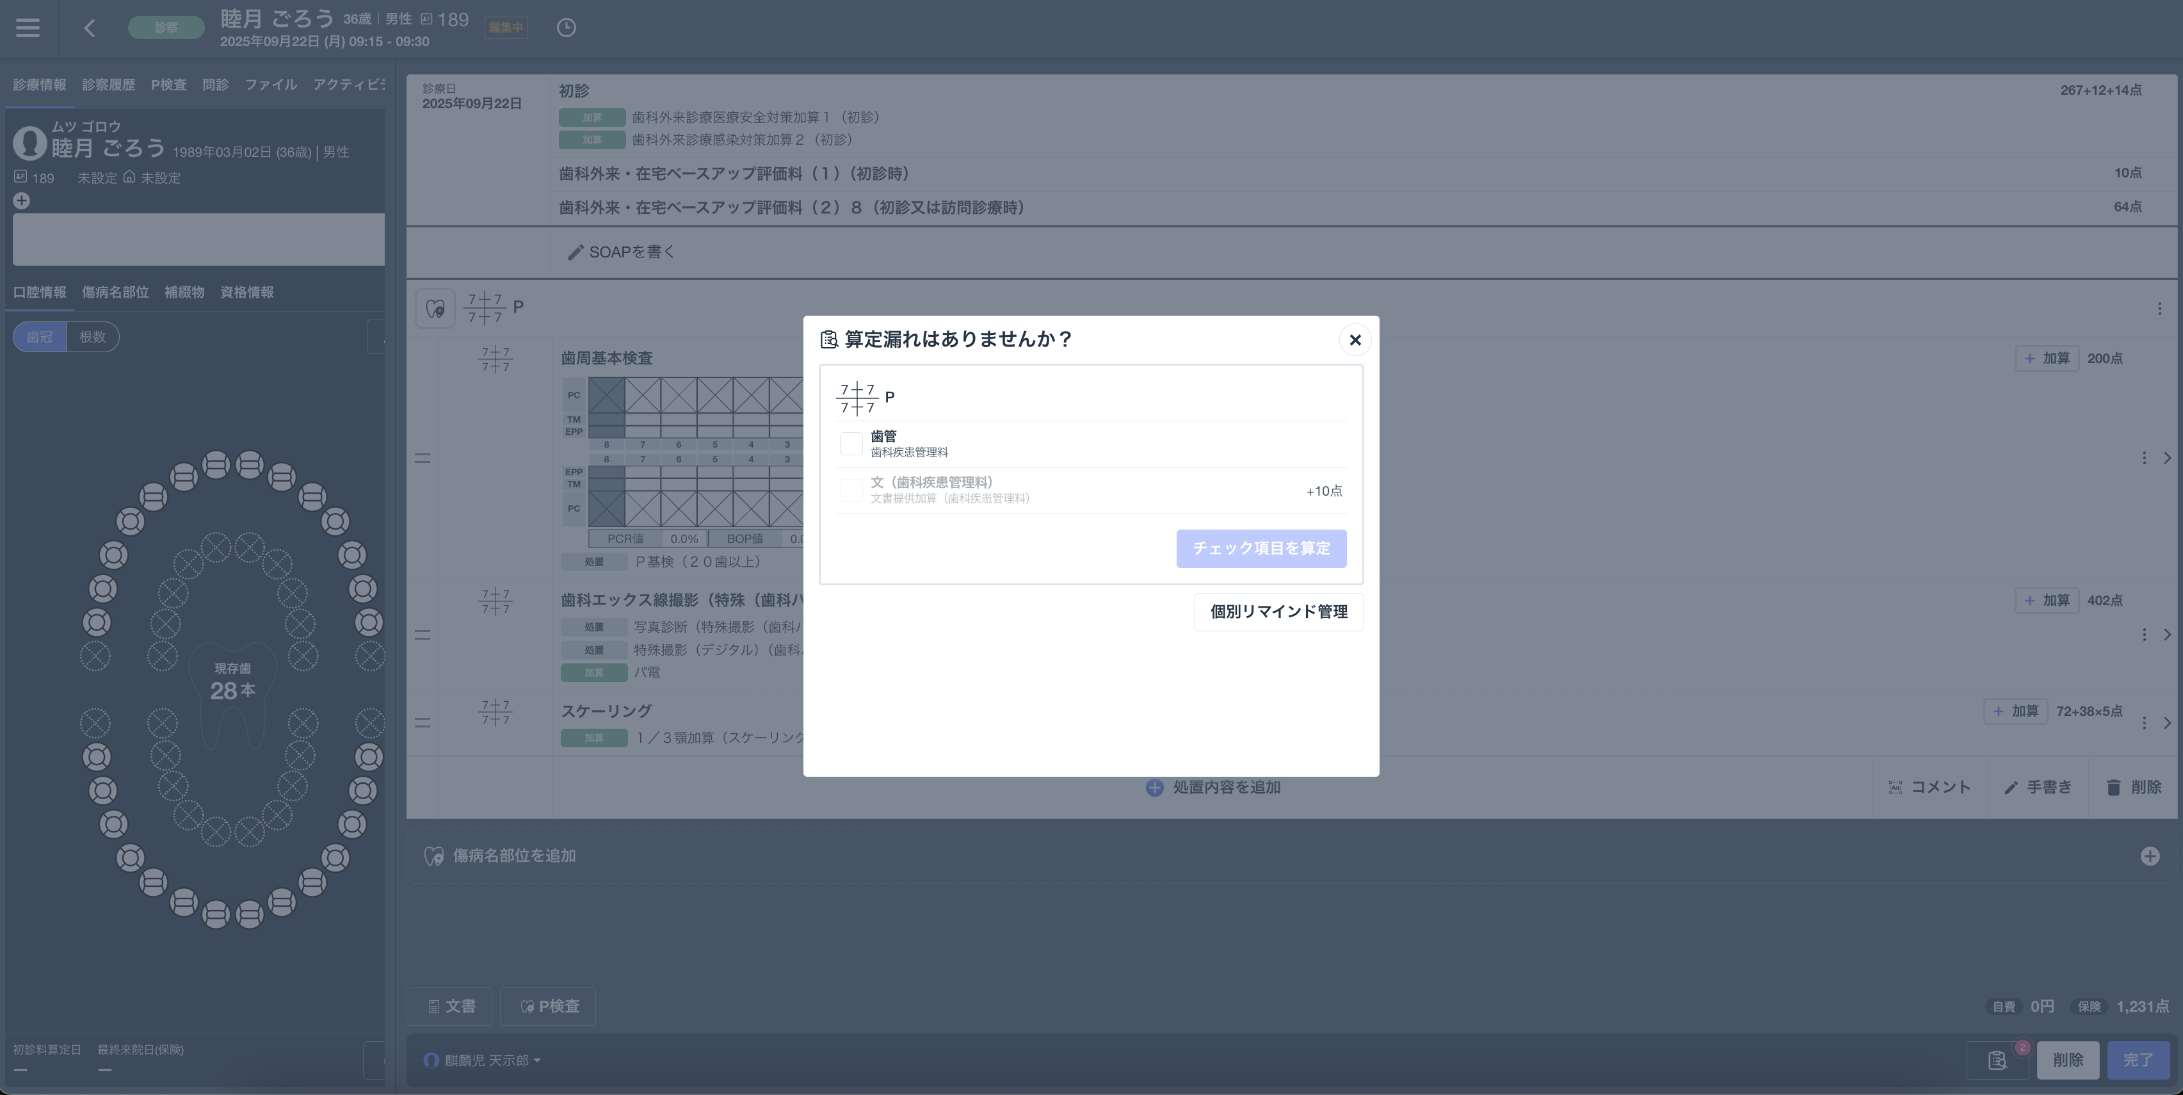Image resolution: width=2183 pixels, height=1095 pixels.
Task: Check the 文（歯科疾患管理料） checkbox
Action: pyautogui.click(x=851, y=490)
